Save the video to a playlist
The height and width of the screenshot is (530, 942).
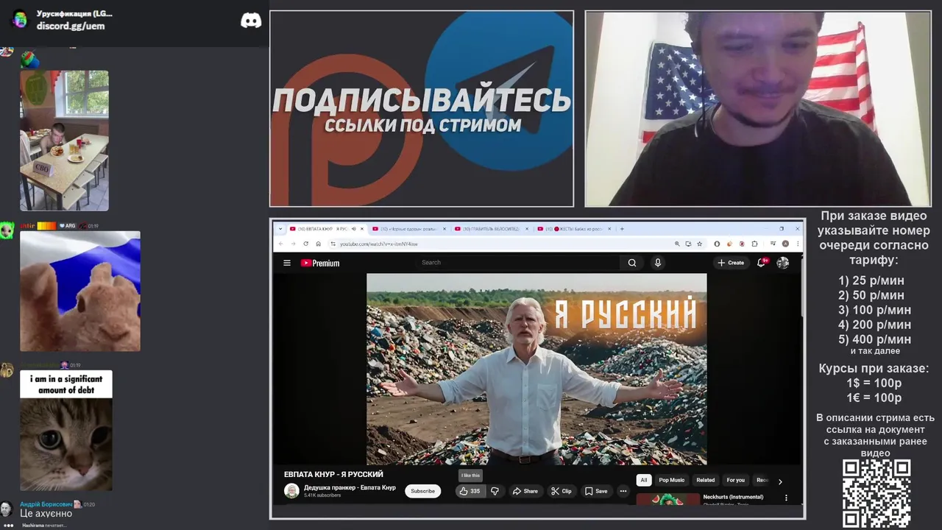click(x=597, y=491)
